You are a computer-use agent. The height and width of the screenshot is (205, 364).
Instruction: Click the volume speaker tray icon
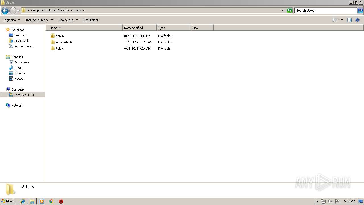pos(330,201)
